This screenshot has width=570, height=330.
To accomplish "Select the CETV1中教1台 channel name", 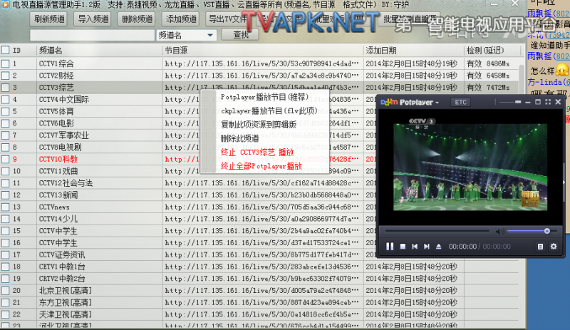I will tap(62, 267).
